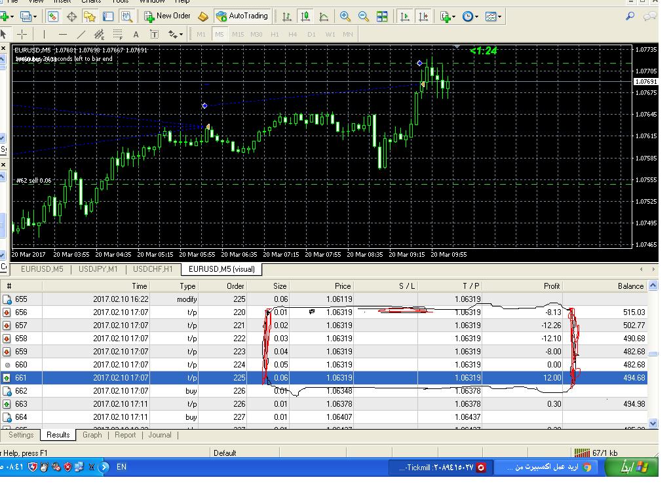Image resolution: width=671 pixels, height=503 pixels.
Task: Open the Tickmill taskbar window button
Action: pos(440,468)
